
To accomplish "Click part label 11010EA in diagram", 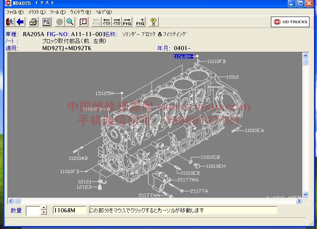I will (254, 131).
